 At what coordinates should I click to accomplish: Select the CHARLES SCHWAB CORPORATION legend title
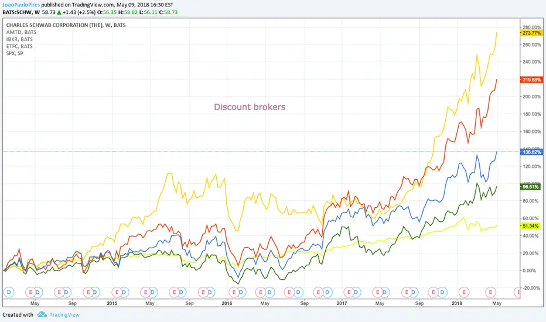point(66,25)
